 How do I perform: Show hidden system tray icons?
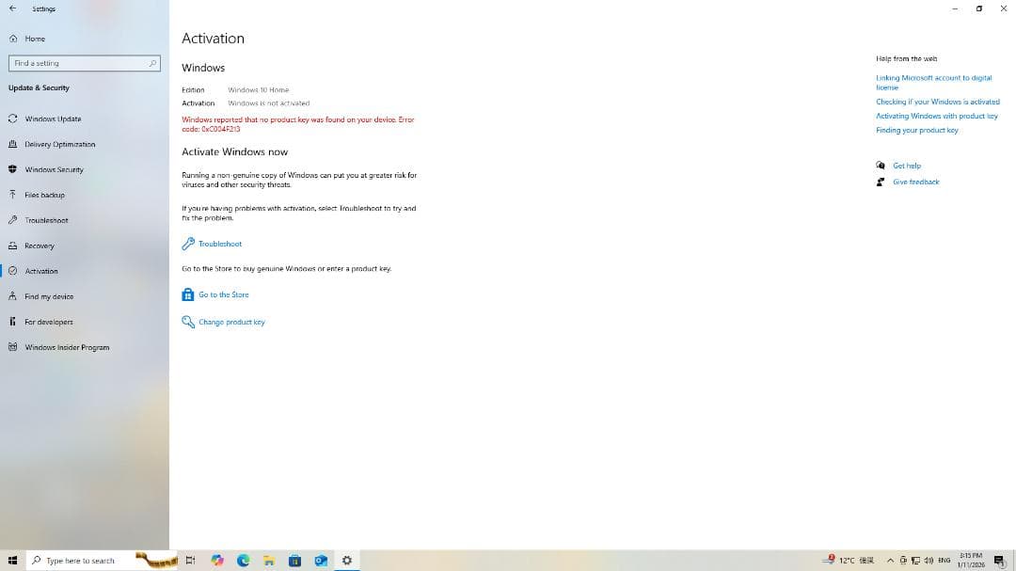(x=890, y=561)
